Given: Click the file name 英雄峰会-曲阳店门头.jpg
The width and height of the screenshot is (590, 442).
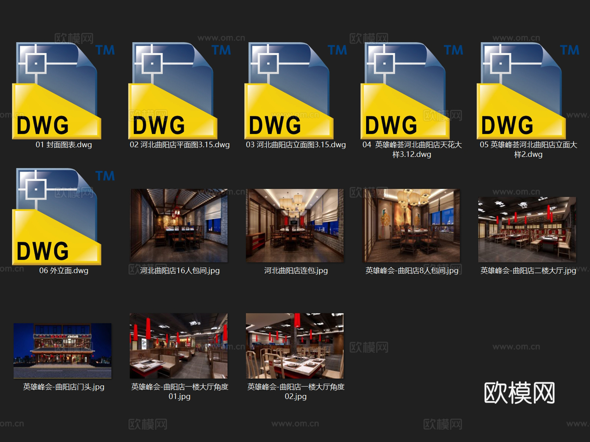Looking at the screenshot, I should (64, 387).
